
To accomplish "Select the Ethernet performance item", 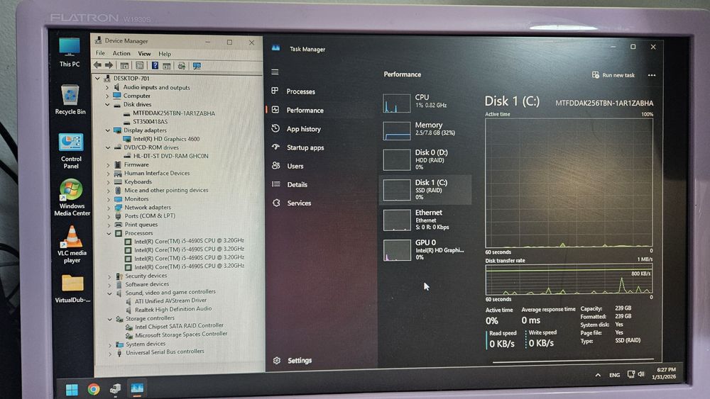I will [x=425, y=220].
